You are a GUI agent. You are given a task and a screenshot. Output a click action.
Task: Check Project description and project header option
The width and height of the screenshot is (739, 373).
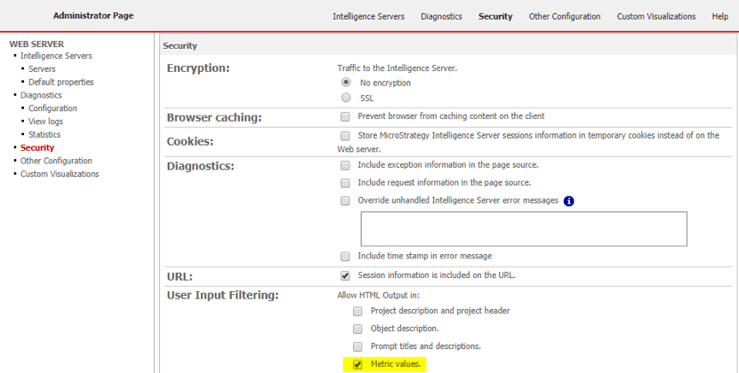click(x=357, y=312)
